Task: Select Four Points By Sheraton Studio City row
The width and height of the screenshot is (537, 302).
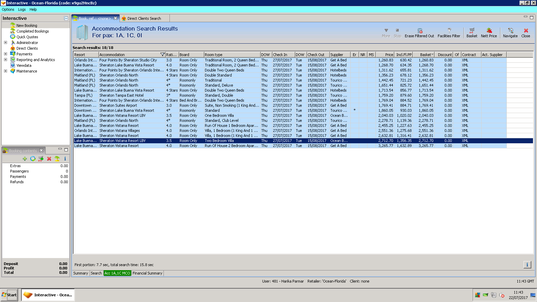Action: pos(303,60)
